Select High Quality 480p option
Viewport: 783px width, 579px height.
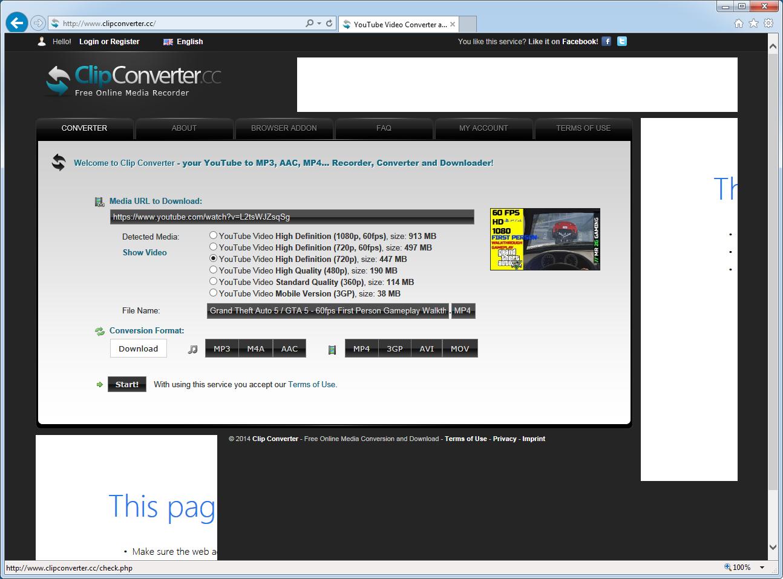[213, 270]
